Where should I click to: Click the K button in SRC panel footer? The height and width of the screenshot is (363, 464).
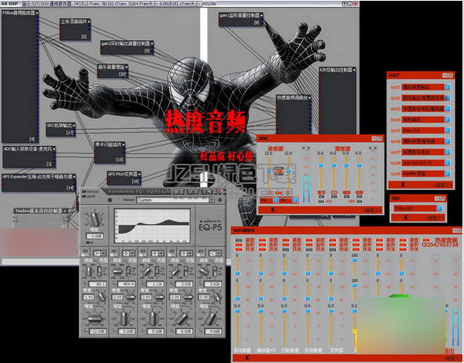405,217
